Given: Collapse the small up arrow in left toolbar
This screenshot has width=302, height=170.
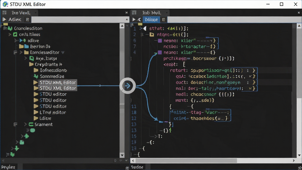Looking at the screenshot, I should tap(127, 19).
